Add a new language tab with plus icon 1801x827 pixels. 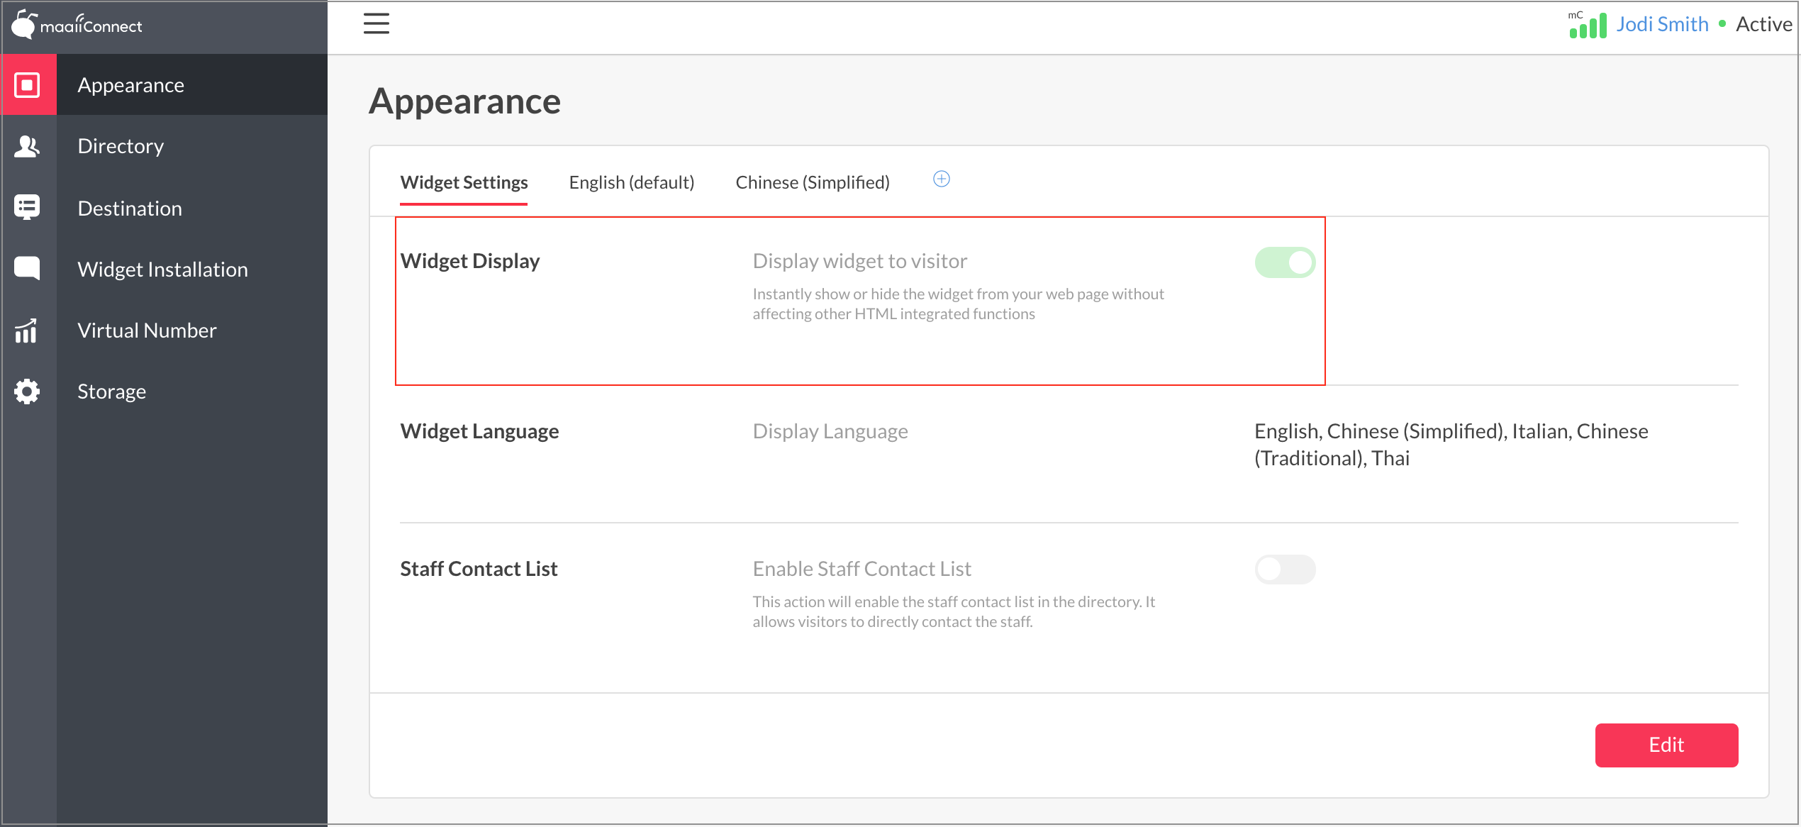(x=941, y=179)
